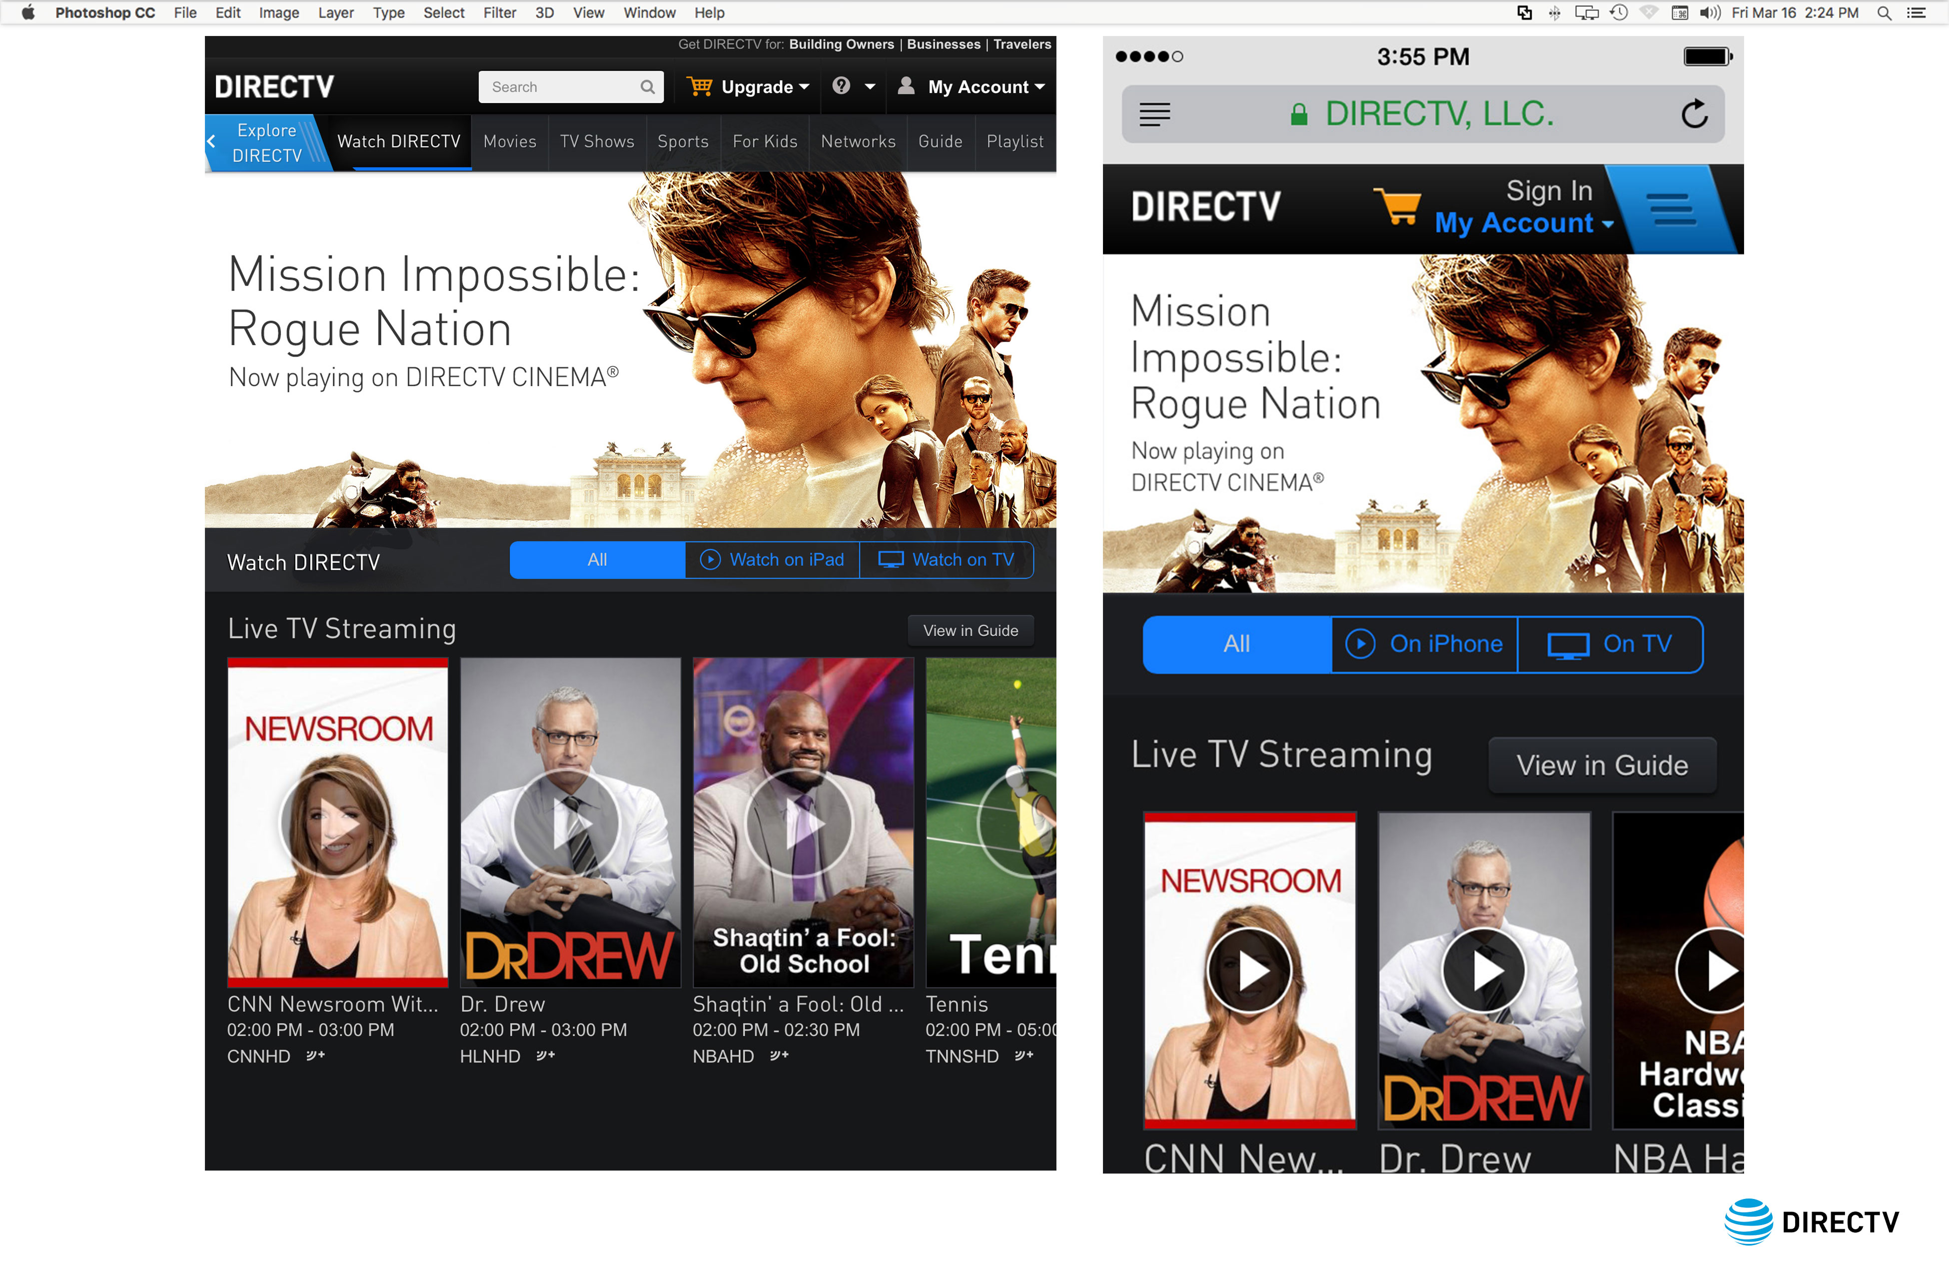Play Dr. Drew in the desktop view
Screen dimensions: 1949x1283
568,822
